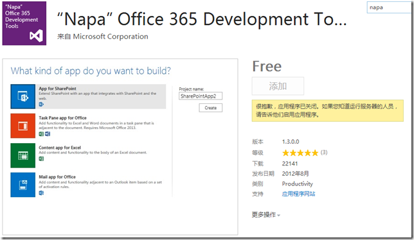Viewport: 414px width, 240px height.
Task: Click the version value 1.3.0.0
Action: point(291,142)
